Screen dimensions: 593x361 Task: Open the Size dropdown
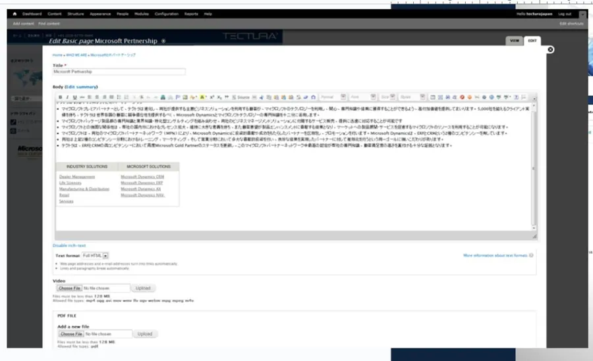point(387,97)
